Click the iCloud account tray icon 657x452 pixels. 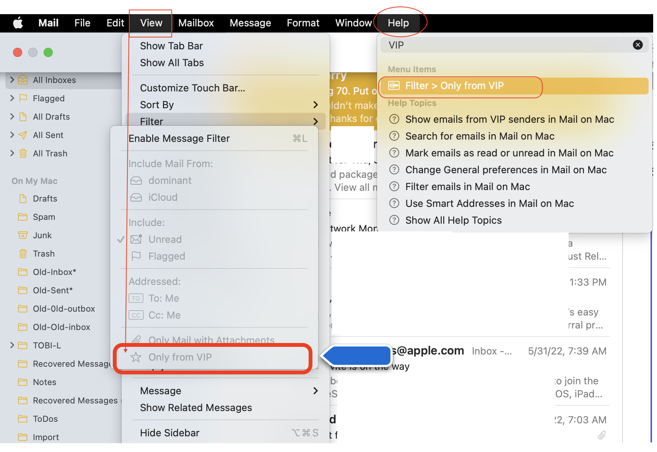point(136,197)
